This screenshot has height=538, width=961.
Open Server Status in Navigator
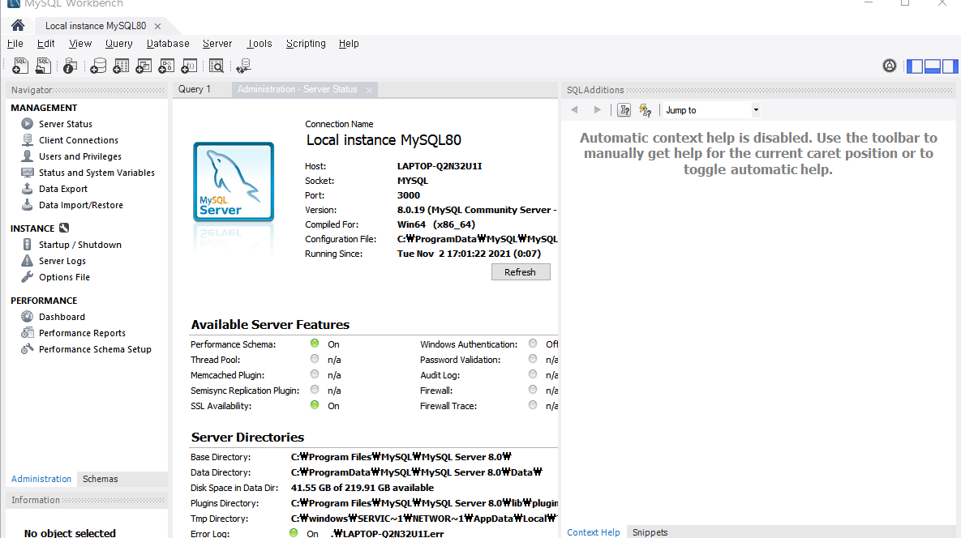66,124
